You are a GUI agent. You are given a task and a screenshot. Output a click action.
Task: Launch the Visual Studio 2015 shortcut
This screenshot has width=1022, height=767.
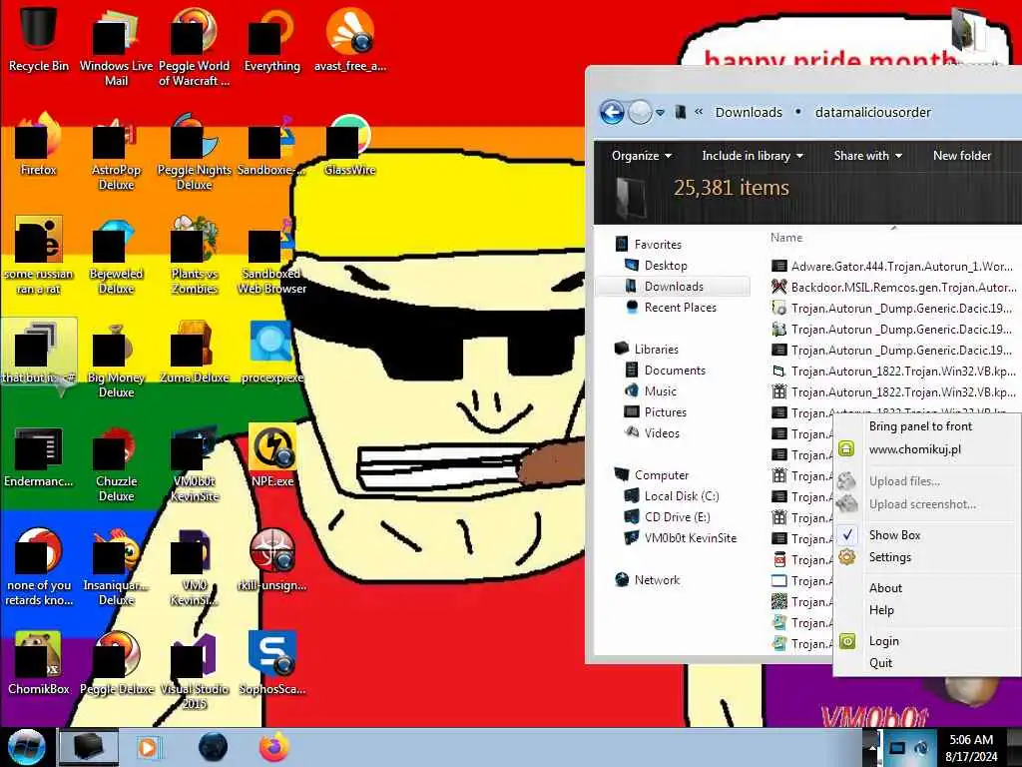pos(195,672)
